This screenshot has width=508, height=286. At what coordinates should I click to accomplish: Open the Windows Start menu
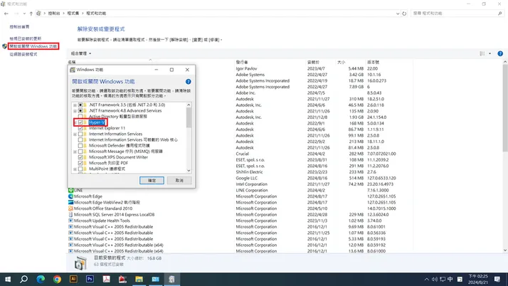point(8,279)
